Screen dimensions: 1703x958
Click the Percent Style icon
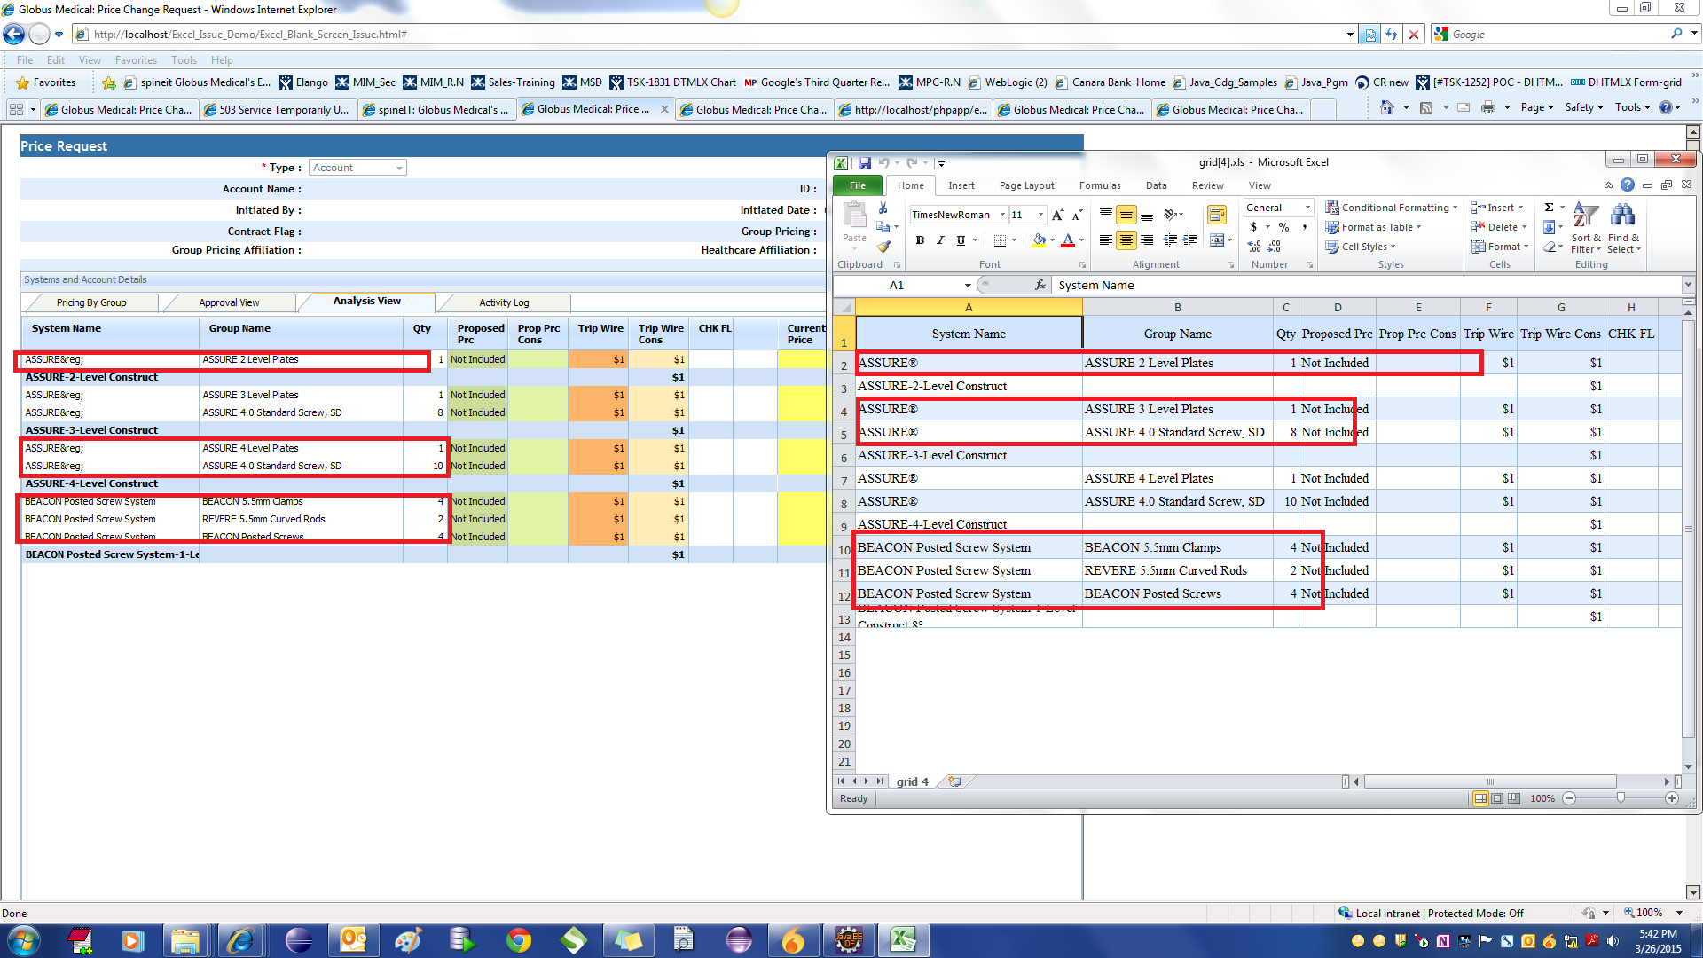1283,227
